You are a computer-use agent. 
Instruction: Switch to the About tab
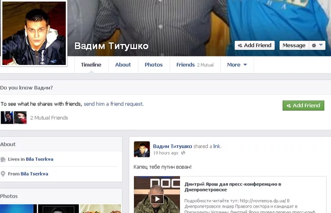123,65
